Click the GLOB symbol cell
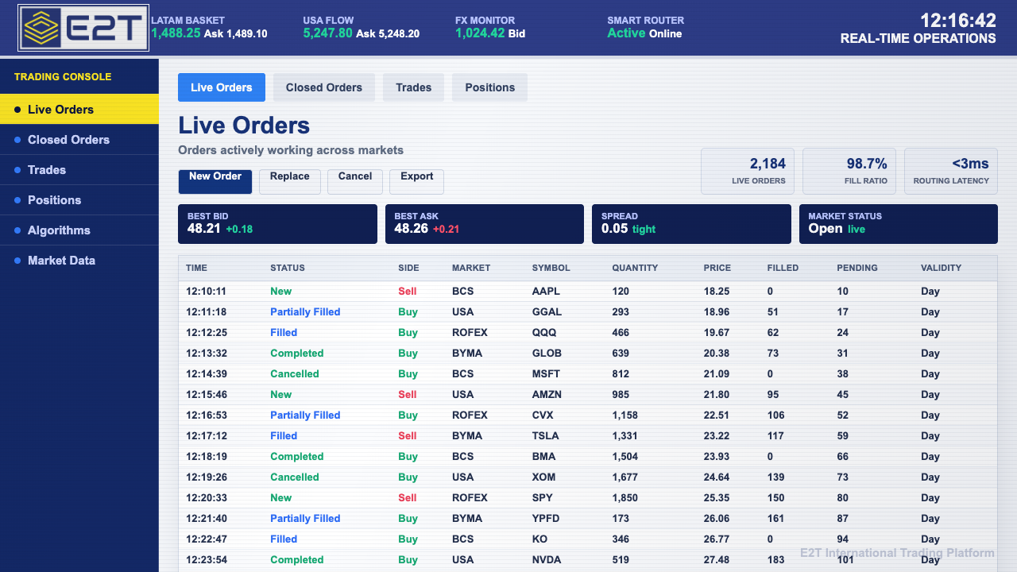The height and width of the screenshot is (572, 1017). click(547, 354)
